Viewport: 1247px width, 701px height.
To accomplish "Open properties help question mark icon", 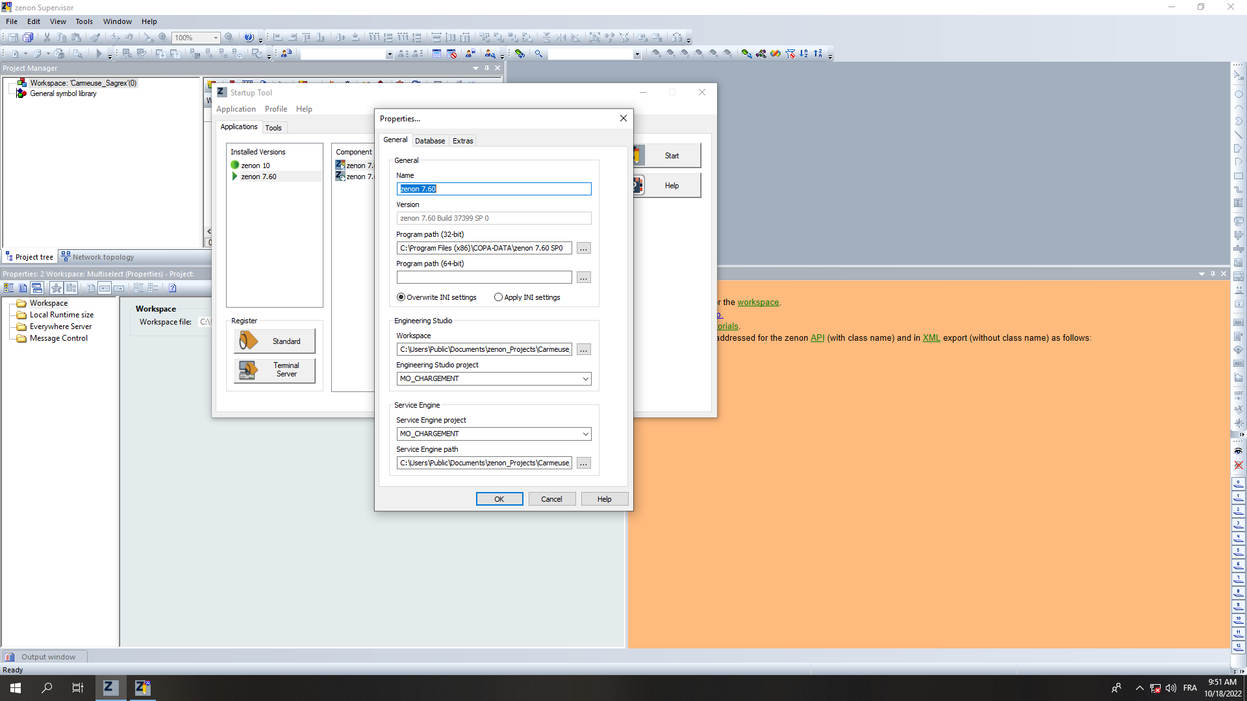I will (172, 288).
